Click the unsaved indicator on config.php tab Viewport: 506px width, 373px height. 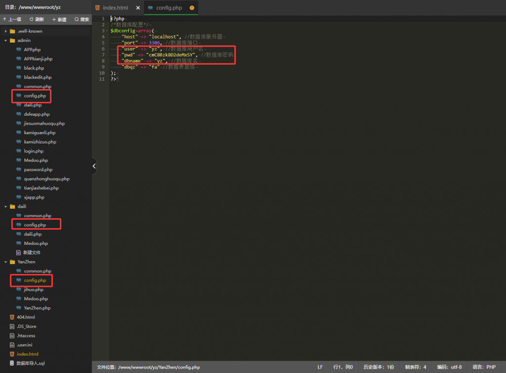(192, 8)
